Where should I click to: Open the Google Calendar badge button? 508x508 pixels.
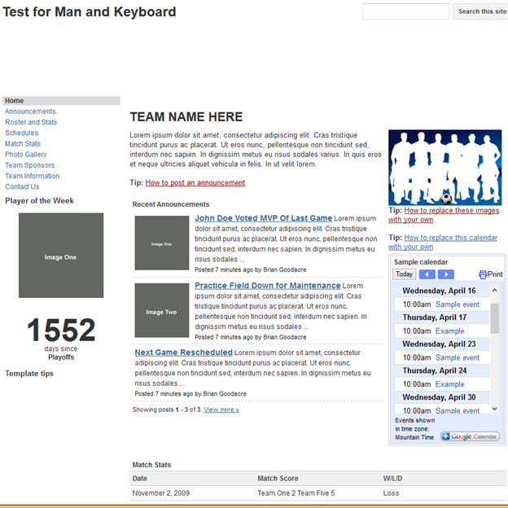pos(470,436)
